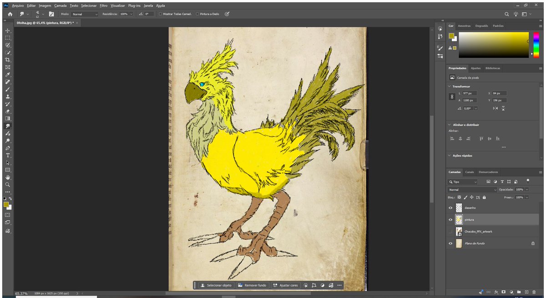Enable Pintura a Dedo checkbox
Image resolution: width=546 pixels, height=298 pixels.
click(x=197, y=14)
